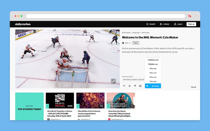The height and width of the screenshot is (131, 210).
Task: Pick the 144p mp4 quality option
Action: point(153,81)
